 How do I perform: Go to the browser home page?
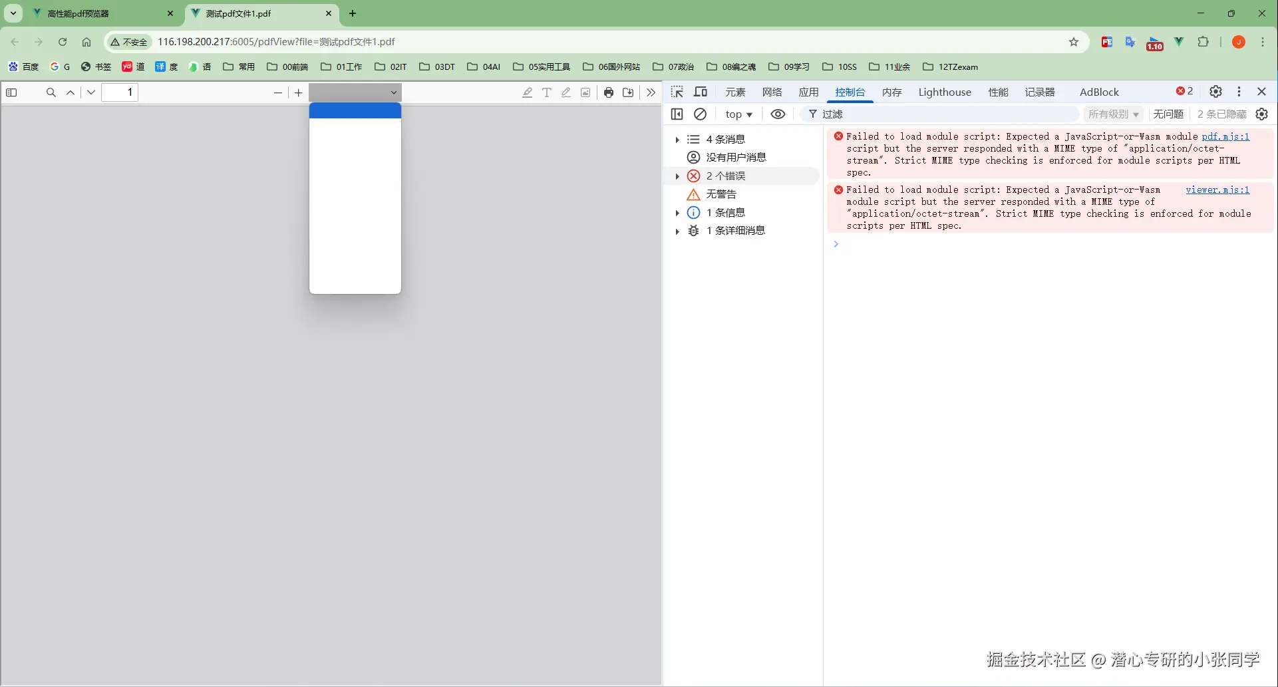click(86, 42)
